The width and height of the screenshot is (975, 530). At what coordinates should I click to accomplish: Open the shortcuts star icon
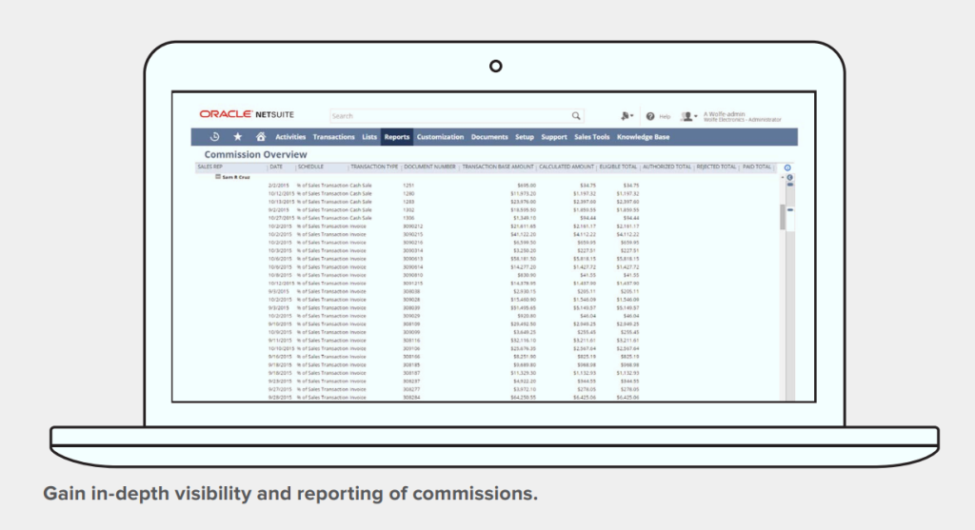237,137
